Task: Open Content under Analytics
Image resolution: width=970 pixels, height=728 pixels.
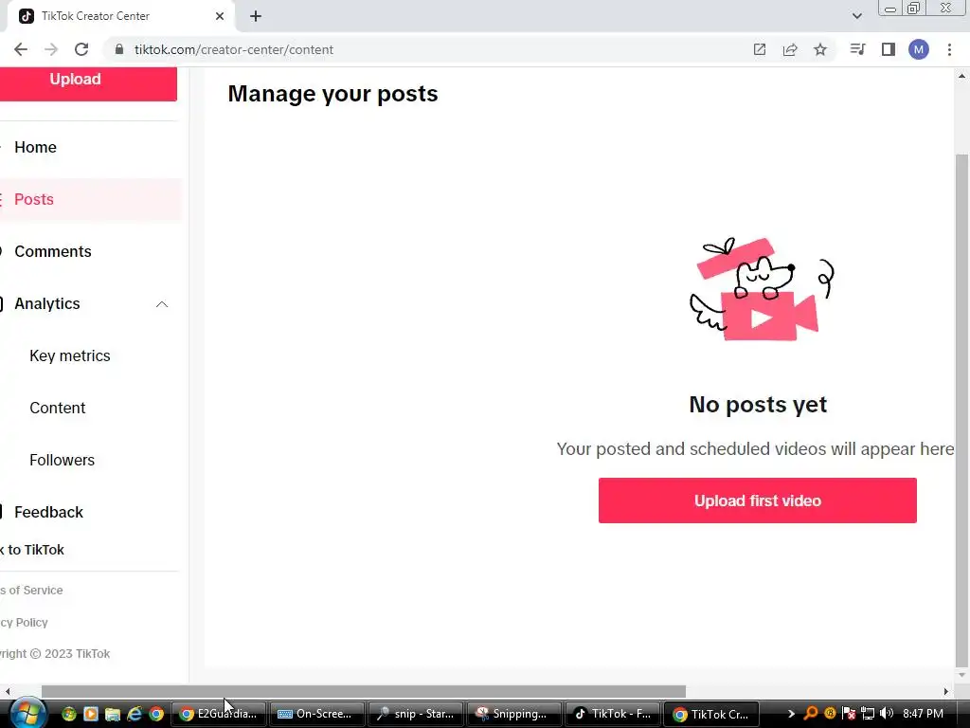Action: [58, 408]
